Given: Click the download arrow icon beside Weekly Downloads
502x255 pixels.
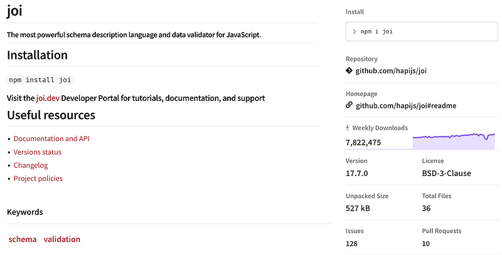Looking at the screenshot, I should click(x=348, y=128).
